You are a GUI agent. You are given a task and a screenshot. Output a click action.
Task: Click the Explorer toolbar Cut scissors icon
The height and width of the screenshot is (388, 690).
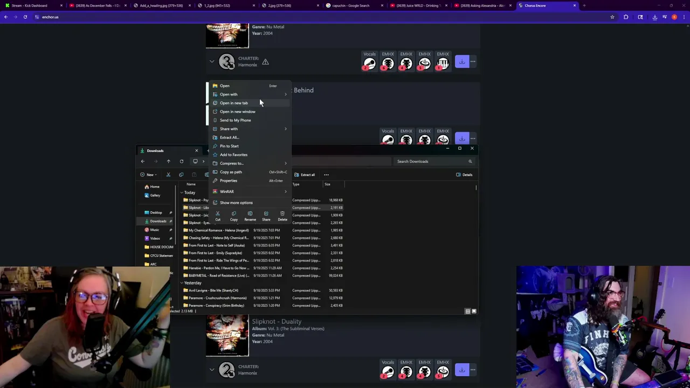coord(168,175)
